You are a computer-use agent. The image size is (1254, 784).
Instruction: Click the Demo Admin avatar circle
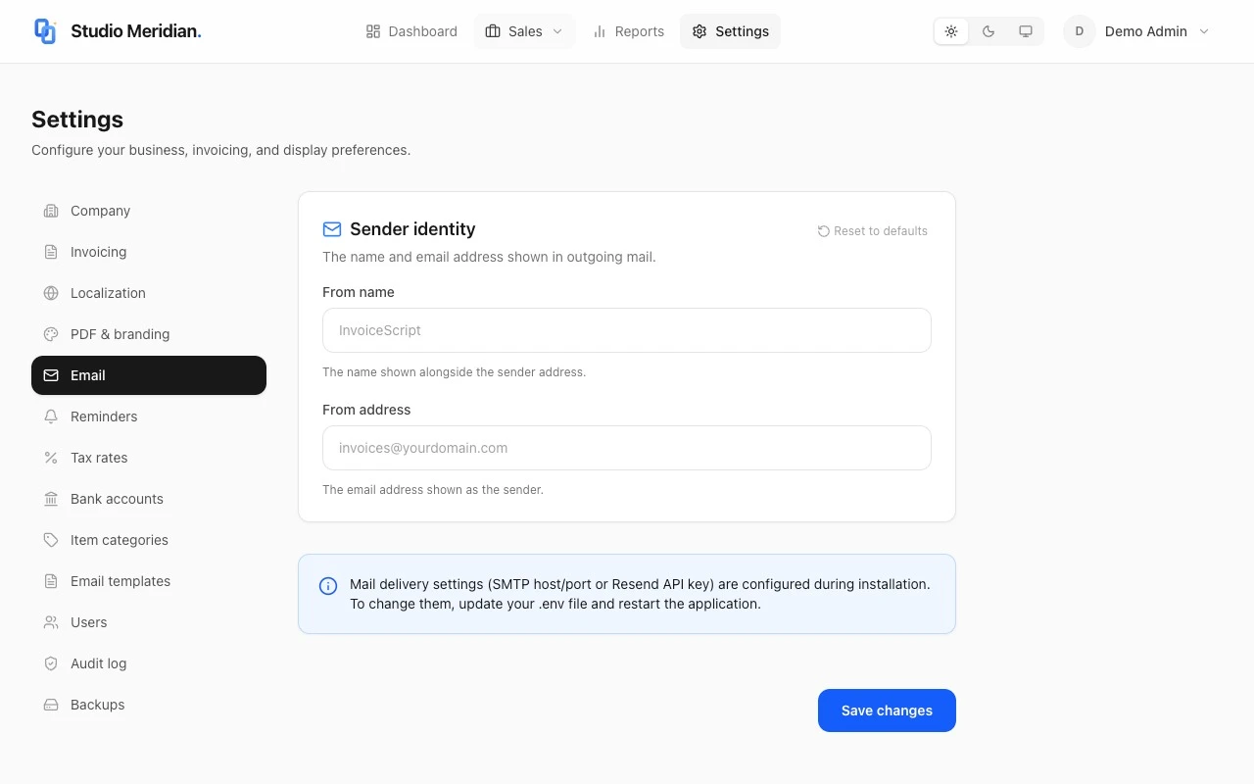pos(1080,31)
